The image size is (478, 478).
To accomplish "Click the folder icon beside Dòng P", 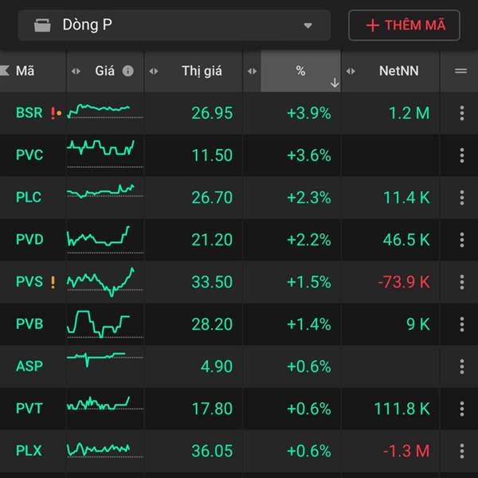I will click(x=42, y=25).
